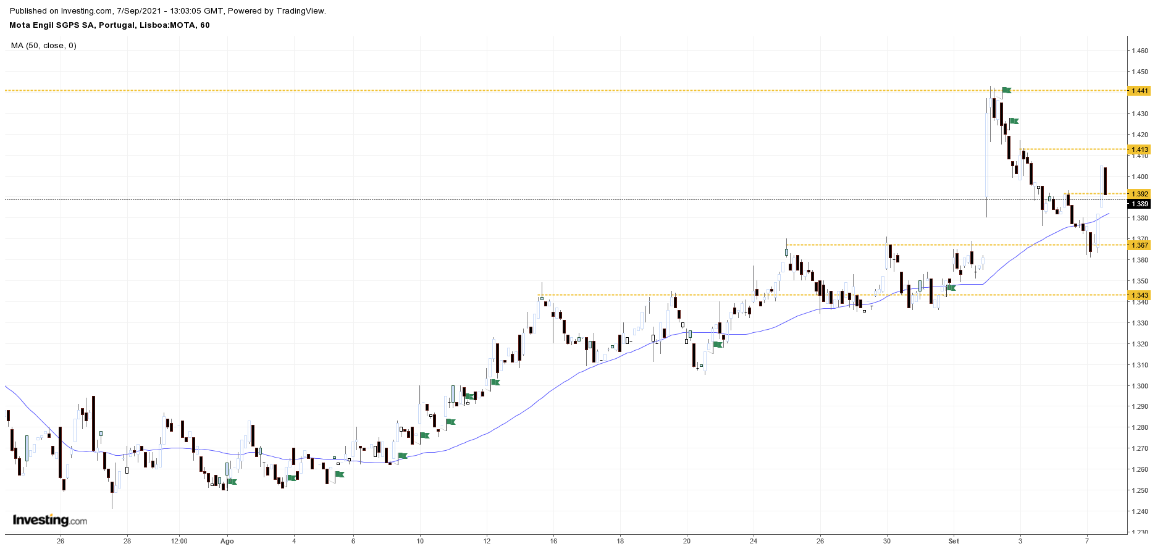Viewport: 1155px width, 549px height.
Task: Click the 1.400 price axis value
Action: coord(1140,177)
